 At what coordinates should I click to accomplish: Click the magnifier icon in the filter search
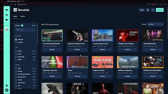coord(17,30)
